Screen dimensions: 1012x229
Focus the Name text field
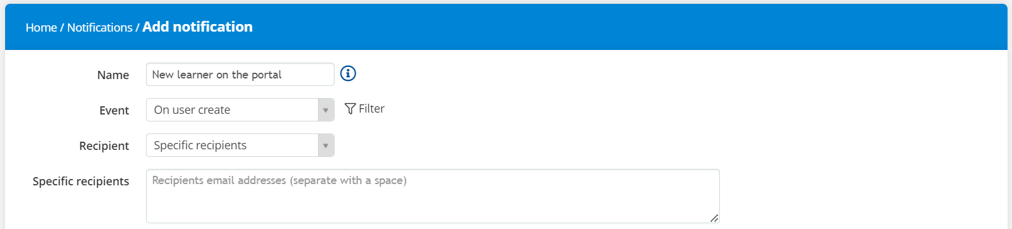coord(240,75)
